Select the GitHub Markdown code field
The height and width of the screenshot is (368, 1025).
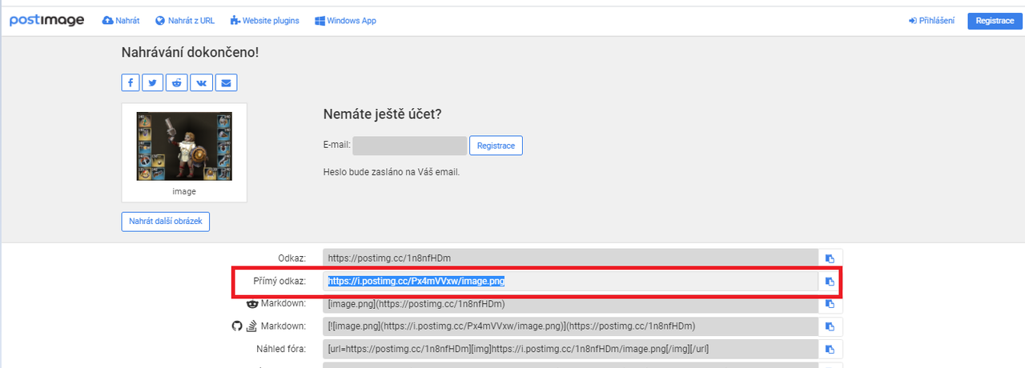tap(570, 326)
